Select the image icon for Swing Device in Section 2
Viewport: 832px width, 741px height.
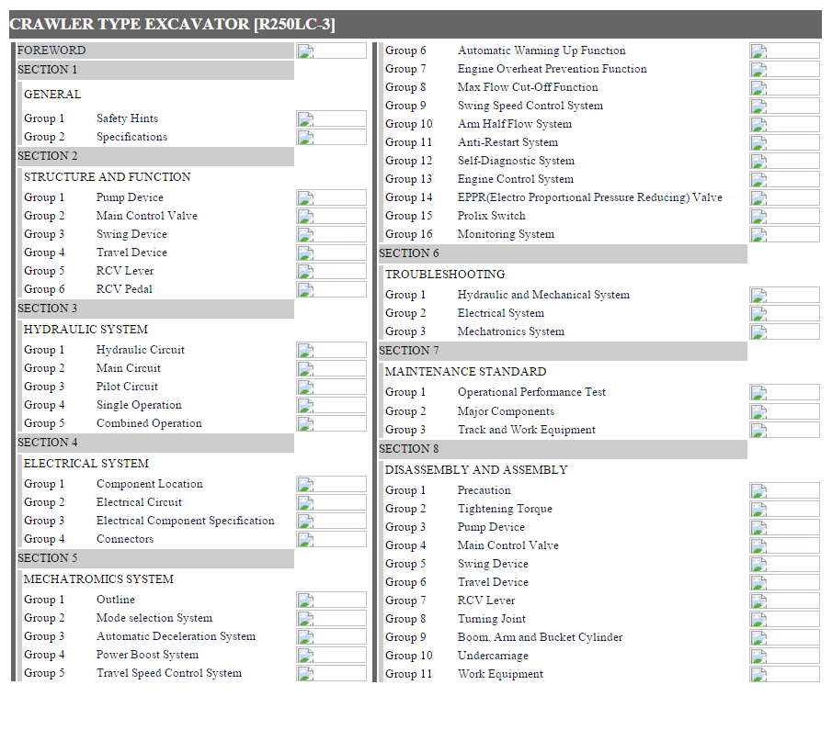331,234
